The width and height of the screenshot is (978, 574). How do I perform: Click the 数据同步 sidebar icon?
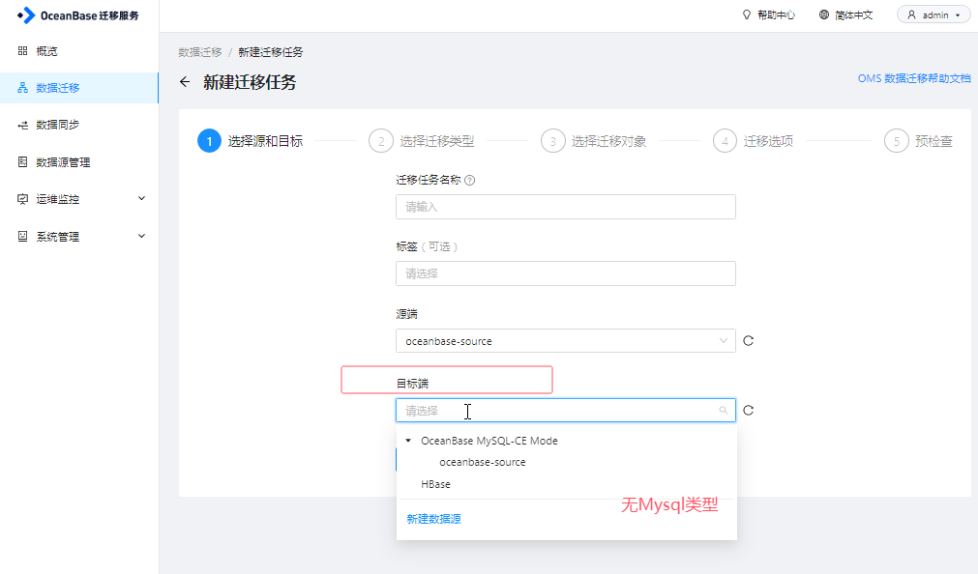point(22,125)
